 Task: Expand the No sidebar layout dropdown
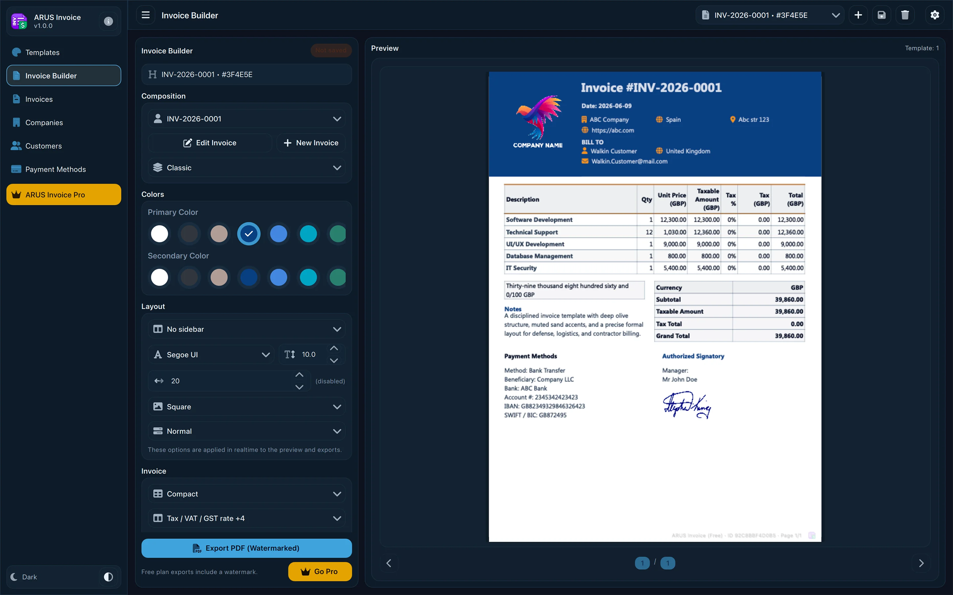(246, 329)
